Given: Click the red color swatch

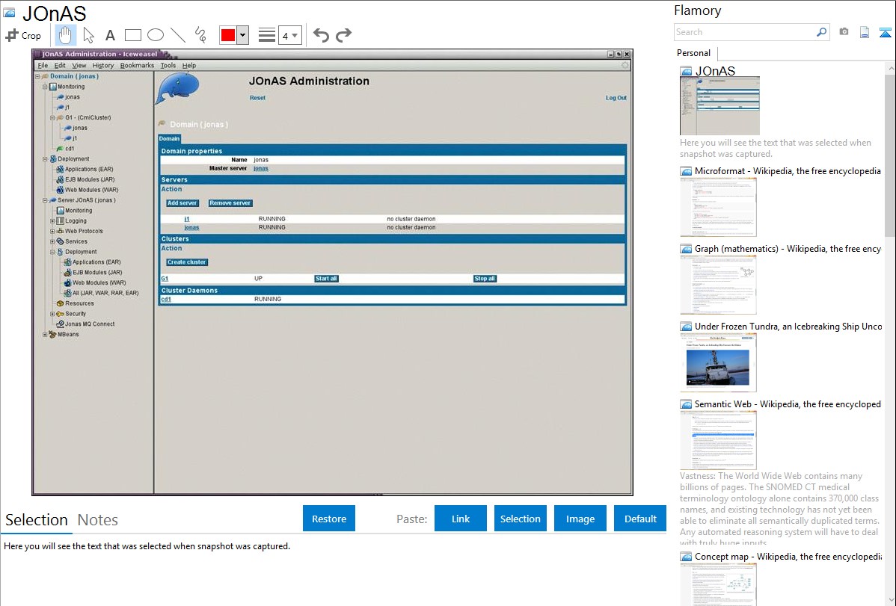Looking at the screenshot, I should [x=228, y=35].
